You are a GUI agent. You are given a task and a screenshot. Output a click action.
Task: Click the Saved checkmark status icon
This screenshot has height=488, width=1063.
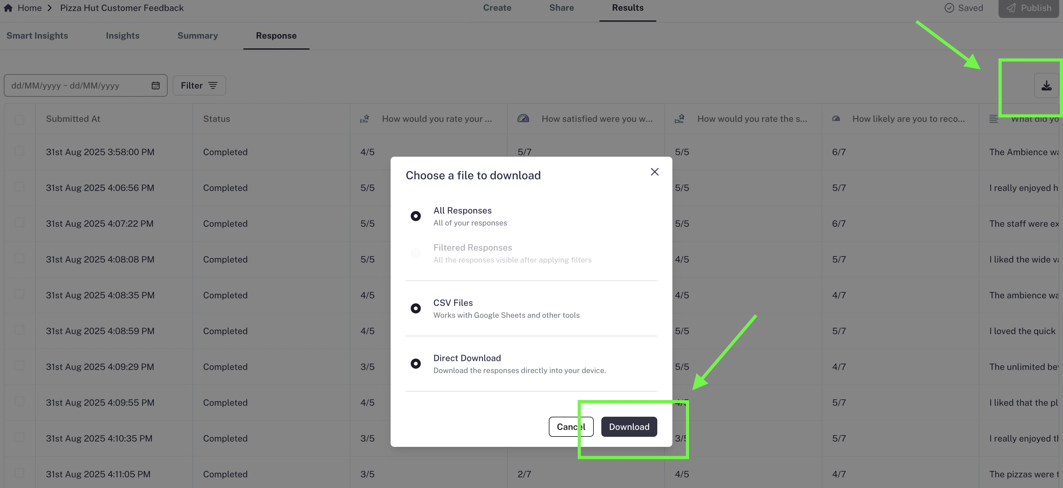[x=949, y=8]
